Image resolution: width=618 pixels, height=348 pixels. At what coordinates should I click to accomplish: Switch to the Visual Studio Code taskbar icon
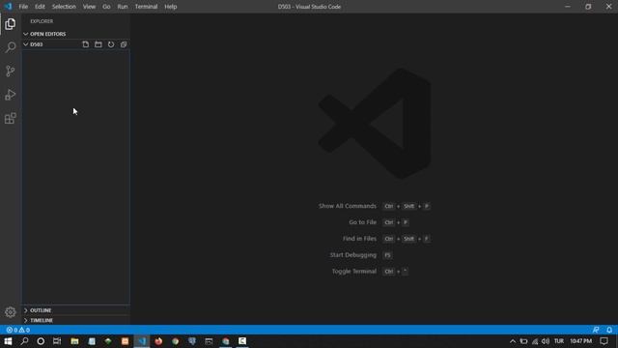142,341
